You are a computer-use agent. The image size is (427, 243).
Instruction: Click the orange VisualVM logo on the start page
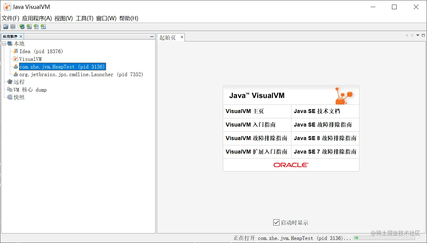344,96
